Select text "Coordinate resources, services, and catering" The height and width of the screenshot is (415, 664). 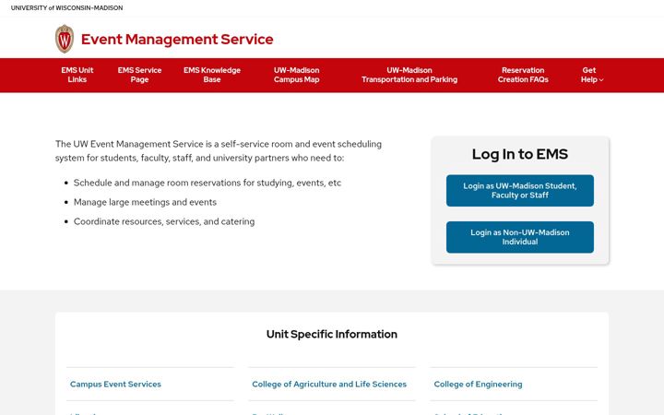(x=164, y=221)
